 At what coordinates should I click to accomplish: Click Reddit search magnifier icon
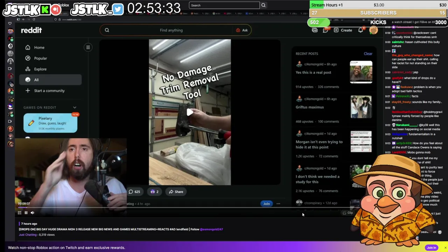[107, 30]
